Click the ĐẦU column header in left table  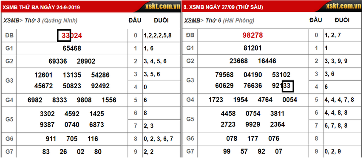pos(135,20)
